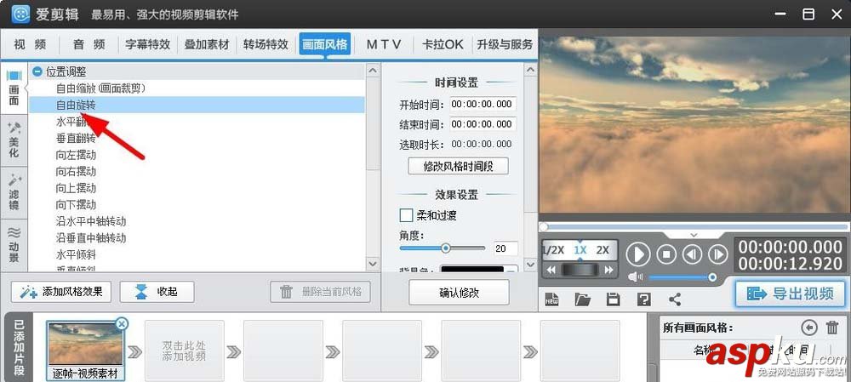Select the 画面风格 tab
The width and height of the screenshot is (851, 382).
(324, 44)
